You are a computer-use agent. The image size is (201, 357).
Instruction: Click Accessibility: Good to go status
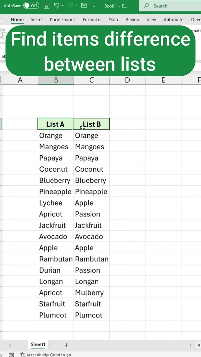(46, 355)
